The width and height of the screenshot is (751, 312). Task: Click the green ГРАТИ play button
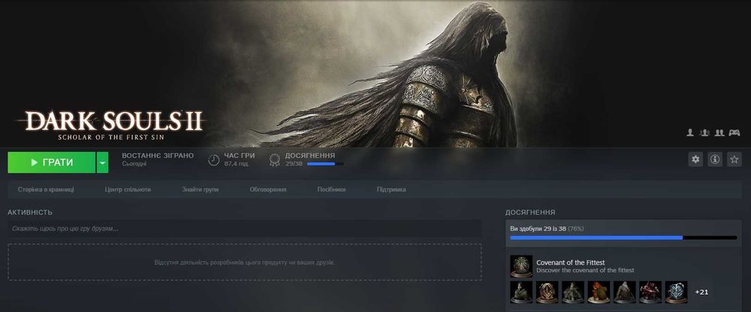pyautogui.click(x=51, y=162)
